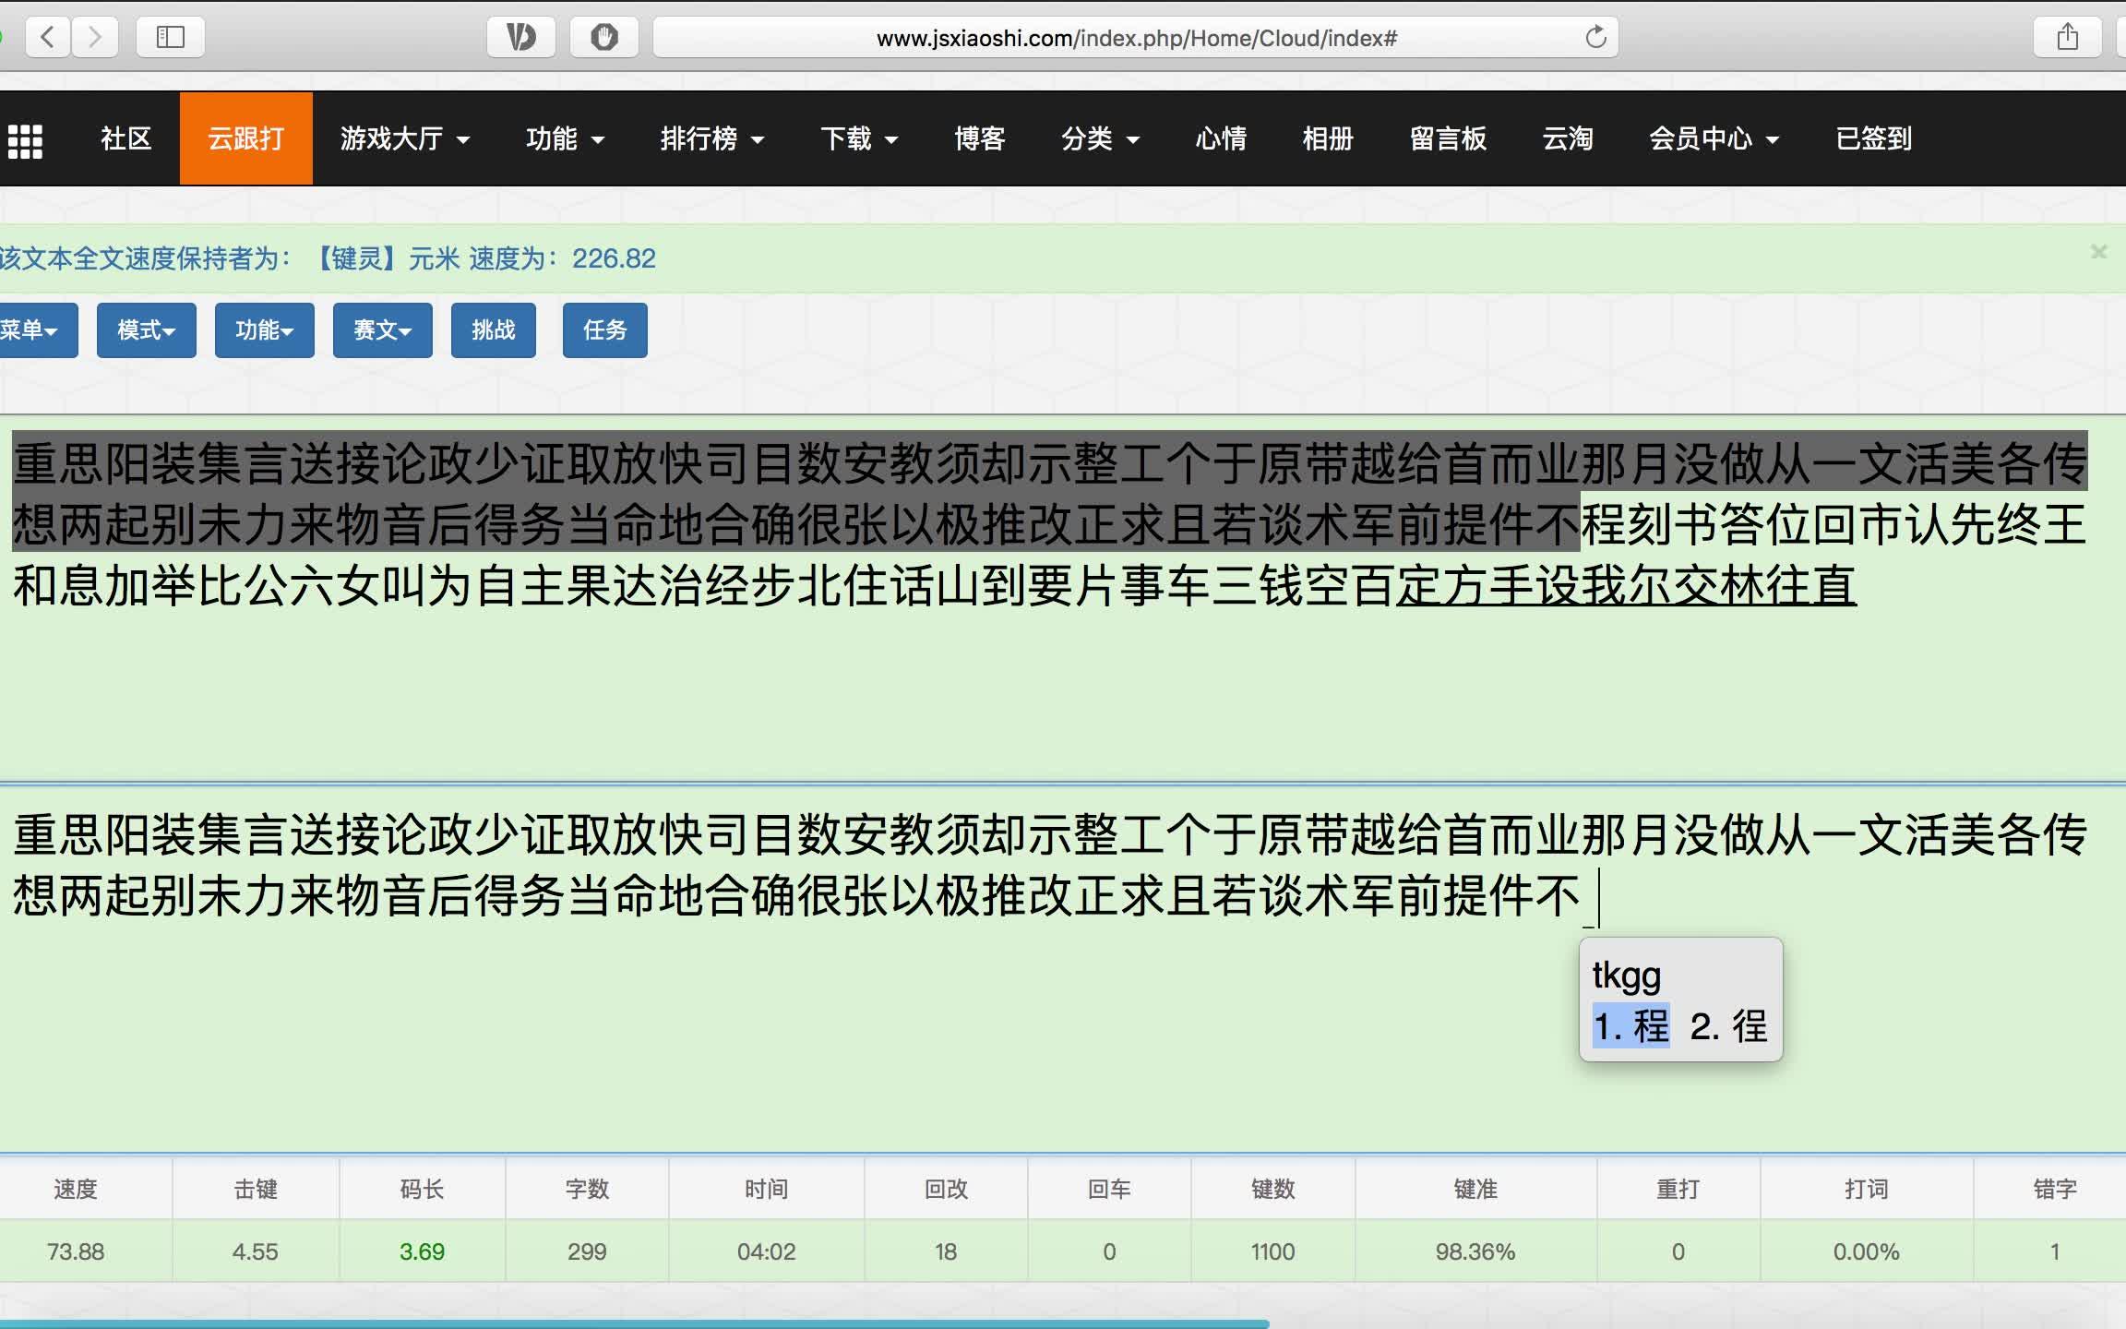Click the 4.55 keystroke rate value

click(255, 1251)
